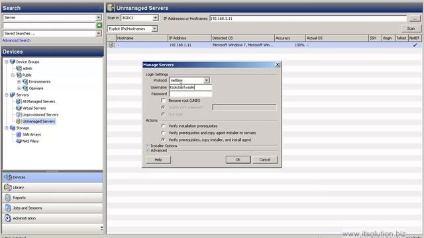
Task: Open the Server search type dropdown
Action: 99,18
